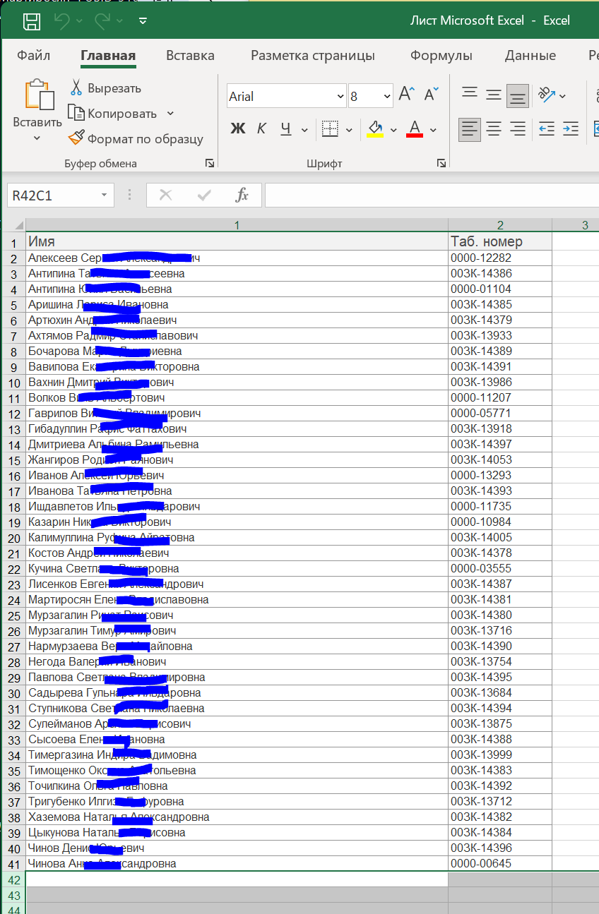
Task: Align text to top of cell
Action: pyautogui.click(x=469, y=94)
